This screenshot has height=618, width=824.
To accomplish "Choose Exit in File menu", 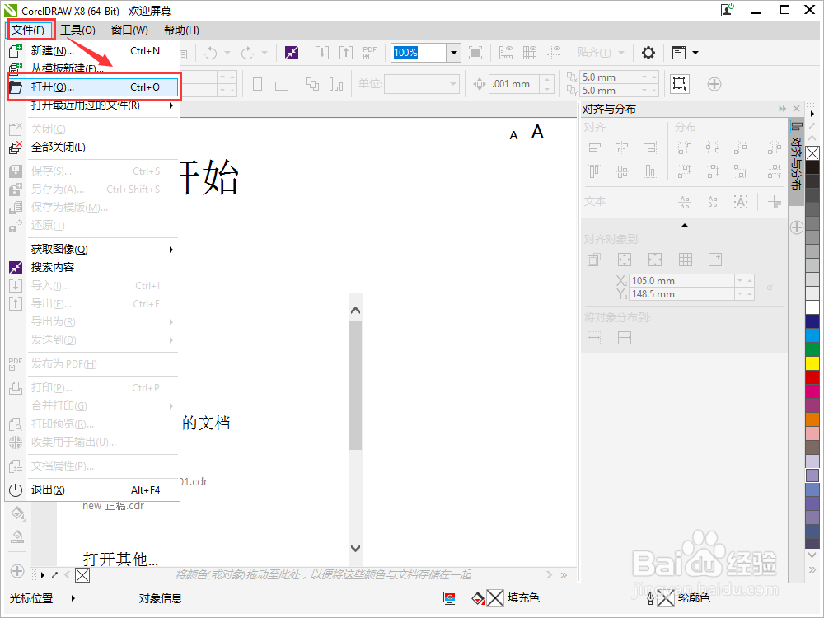I will pyautogui.click(x=94, y=490).
